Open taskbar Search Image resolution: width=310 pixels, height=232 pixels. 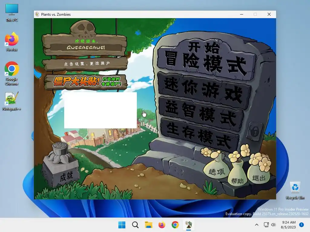pos(135,225)
